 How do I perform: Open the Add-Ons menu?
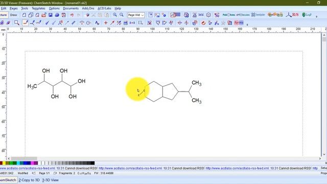pos(88,8)
